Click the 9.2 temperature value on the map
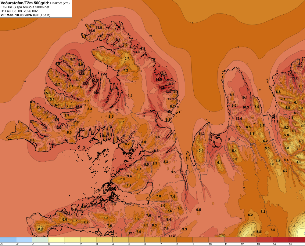This screenshot has width=305, height=246. (130, 96)
